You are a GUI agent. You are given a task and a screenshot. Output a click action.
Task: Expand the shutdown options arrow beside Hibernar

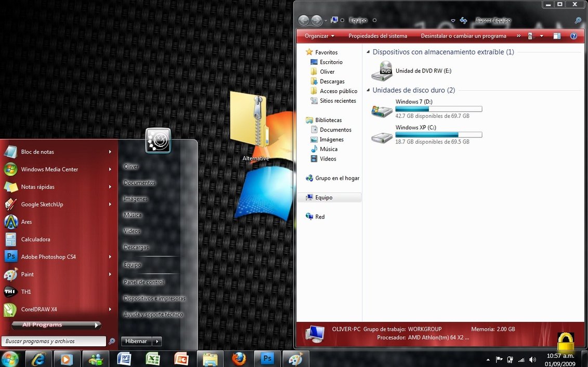157,341
